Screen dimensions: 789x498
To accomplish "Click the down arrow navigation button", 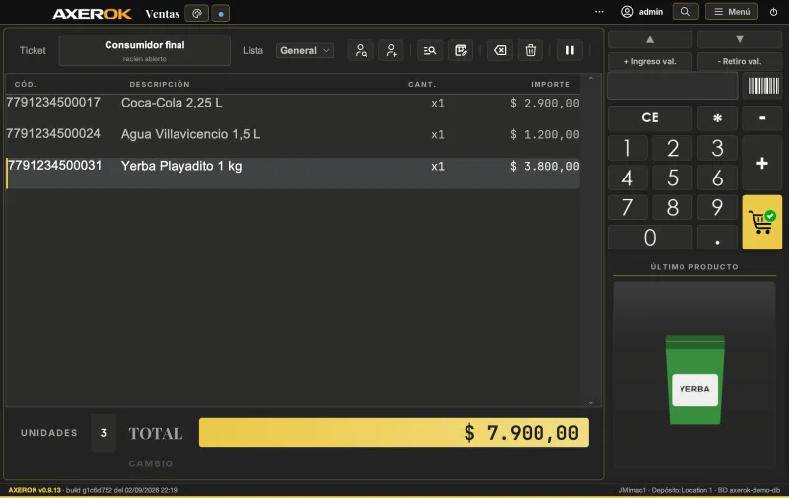I will click(739, 39).
